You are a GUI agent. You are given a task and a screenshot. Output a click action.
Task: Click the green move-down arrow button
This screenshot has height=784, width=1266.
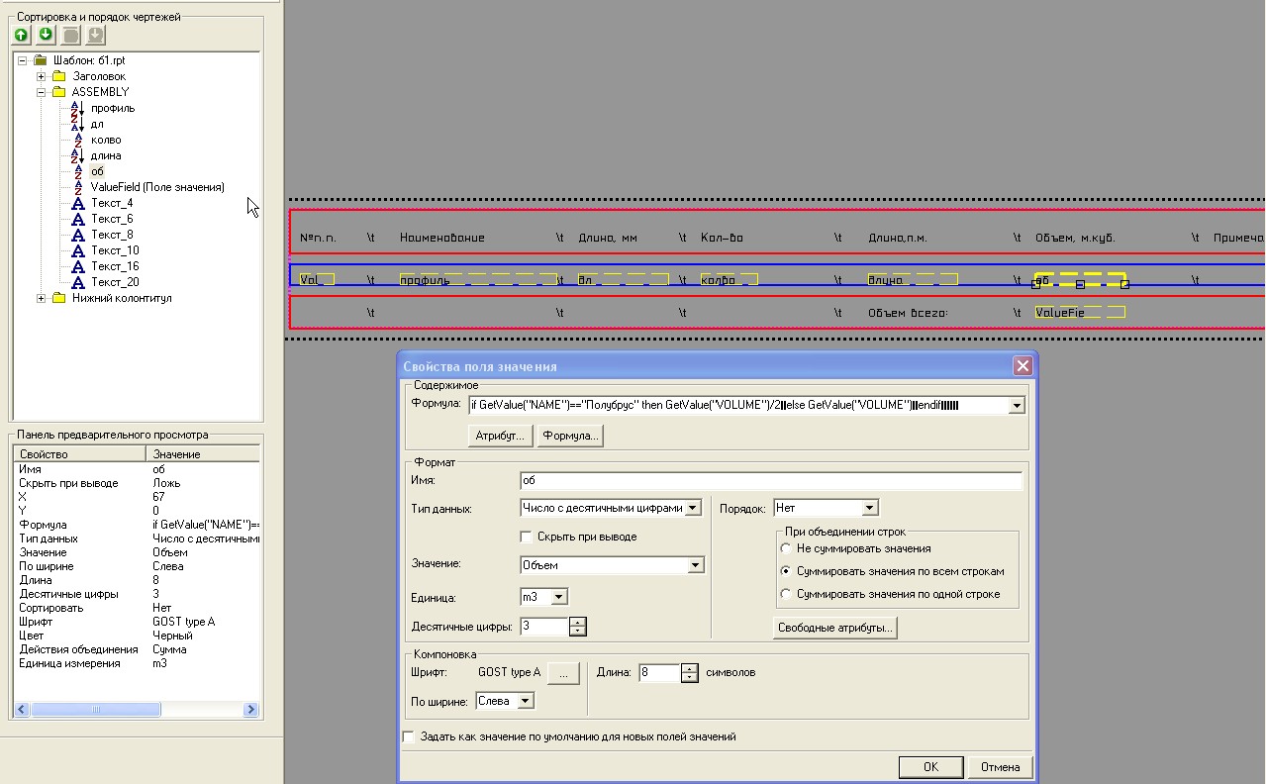46,36
